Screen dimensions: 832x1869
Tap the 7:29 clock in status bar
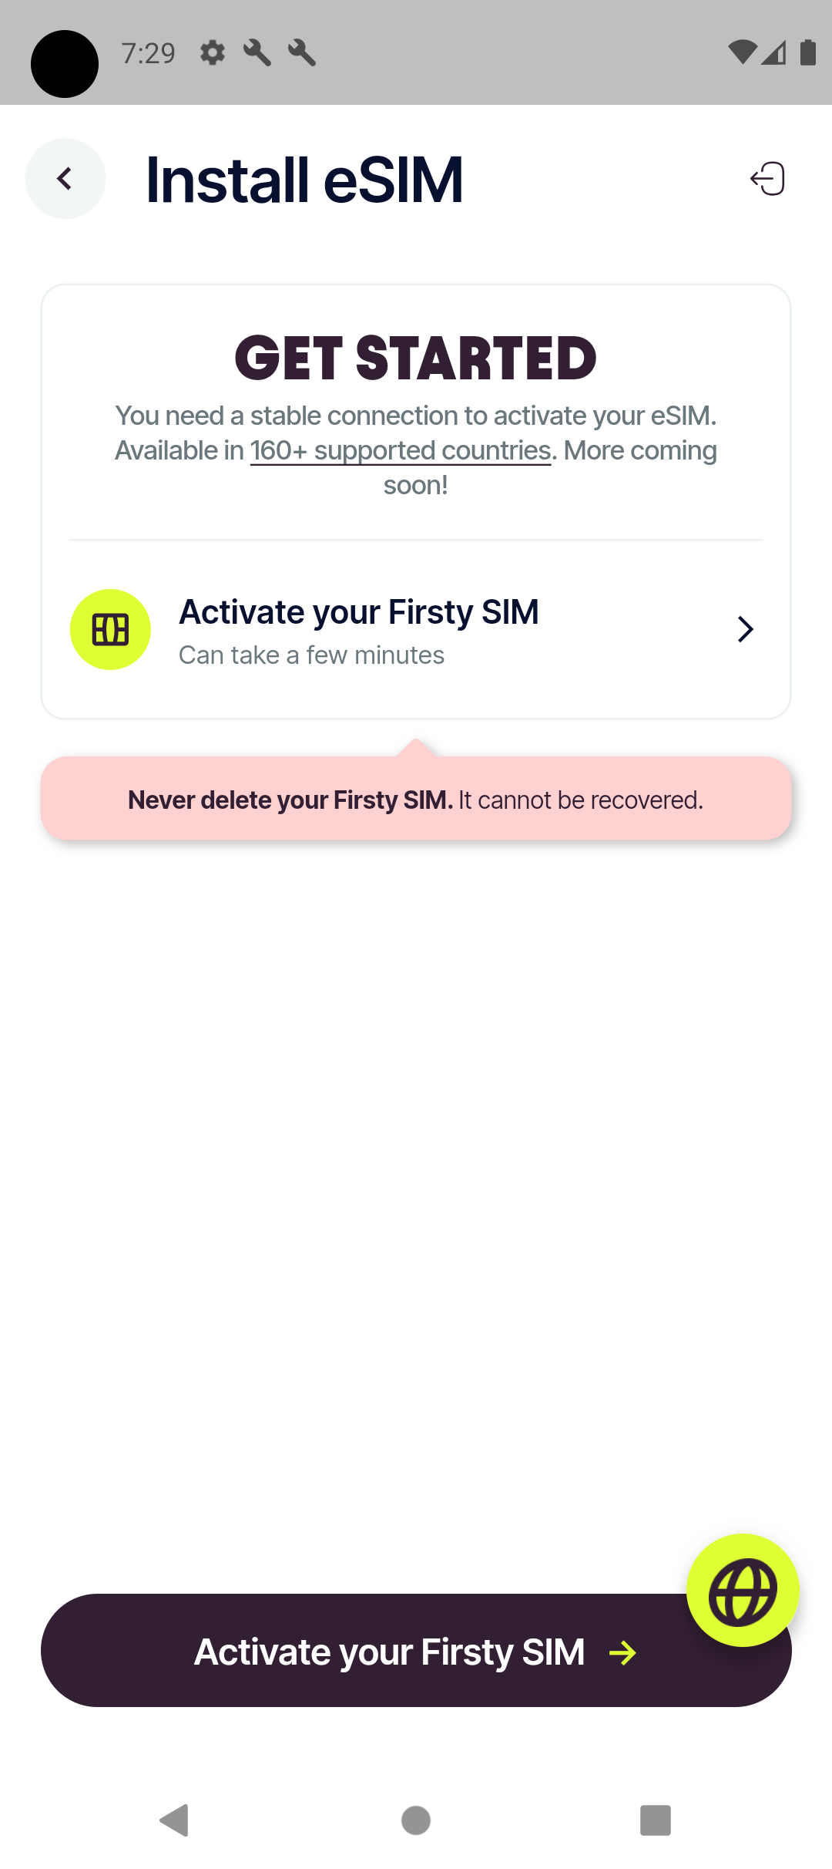pos(149,53)
